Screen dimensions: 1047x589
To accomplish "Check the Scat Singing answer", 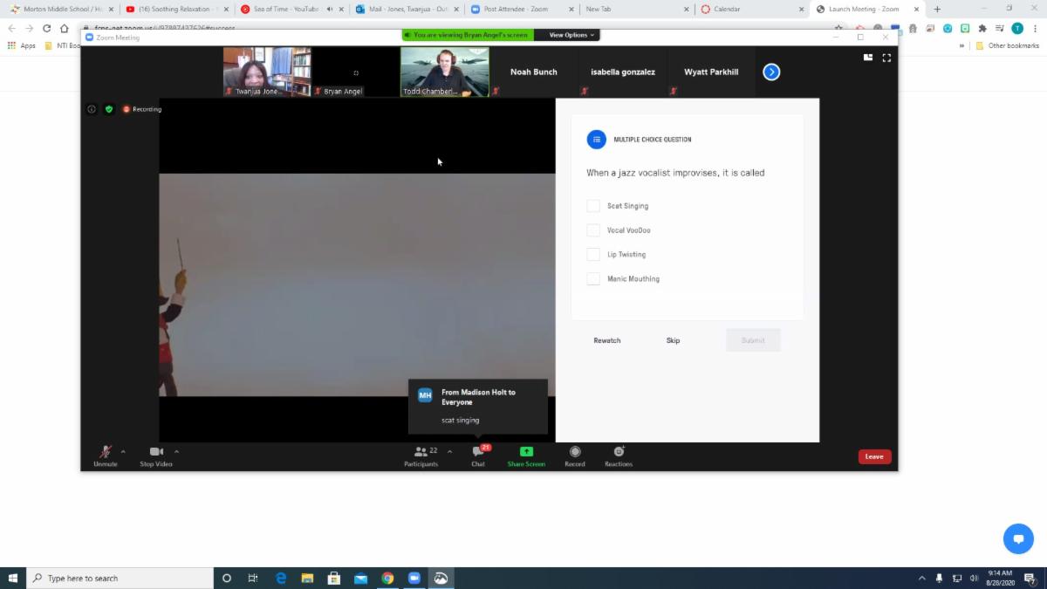I will click(x=593, y=206).
